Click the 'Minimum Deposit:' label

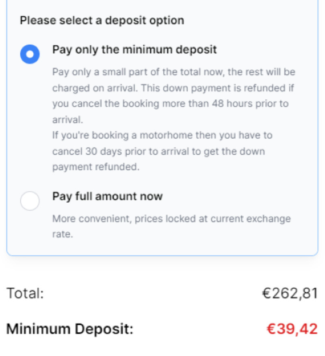(69, 329)
